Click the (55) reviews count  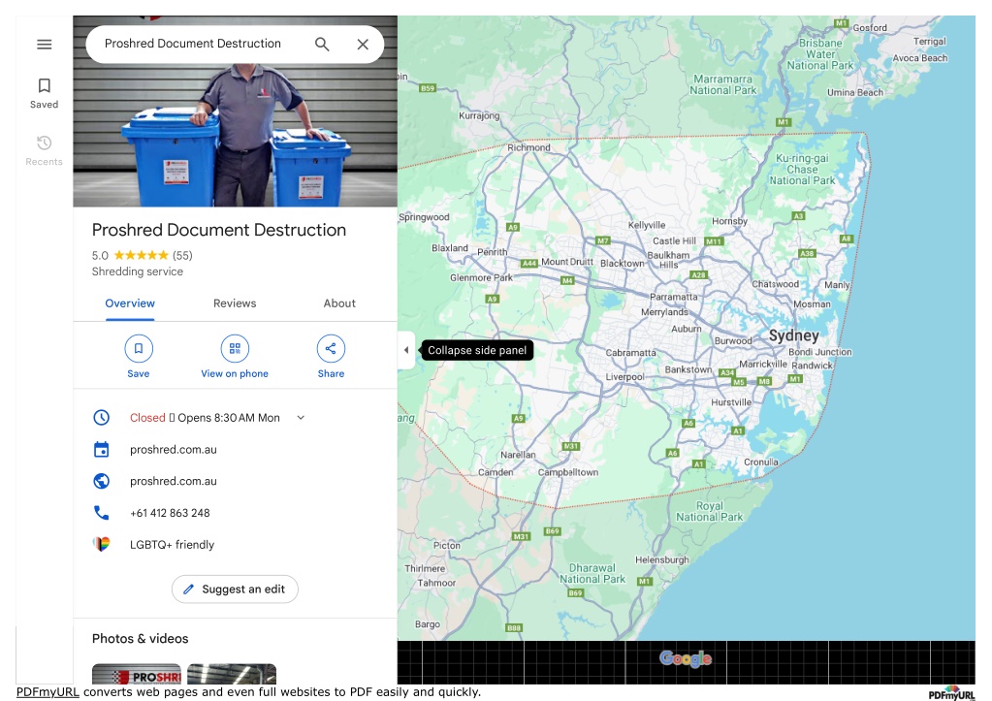[182, 256]
